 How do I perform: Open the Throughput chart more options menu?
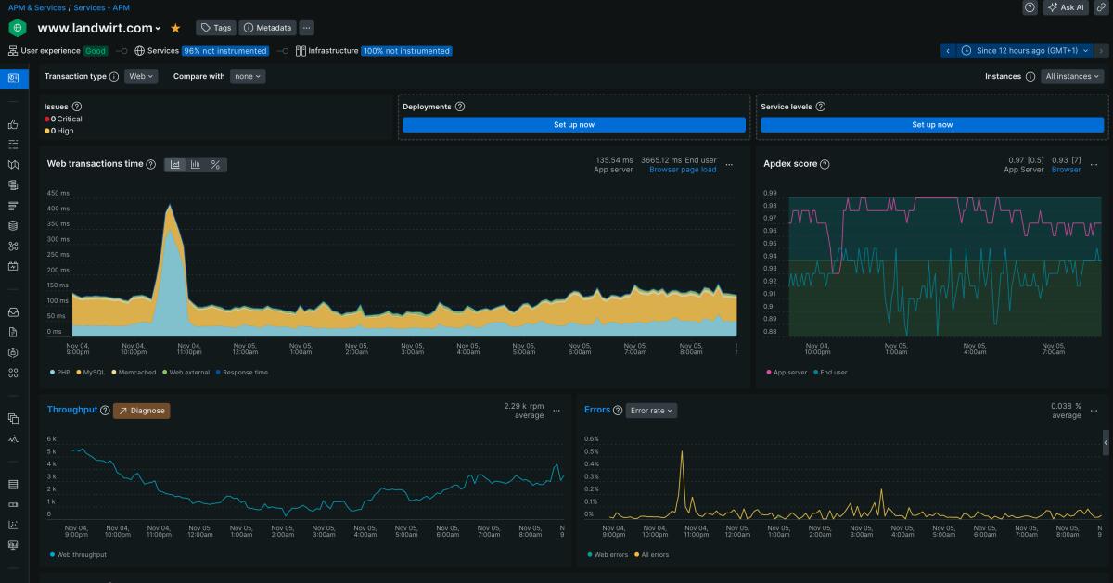click(556, 410)
